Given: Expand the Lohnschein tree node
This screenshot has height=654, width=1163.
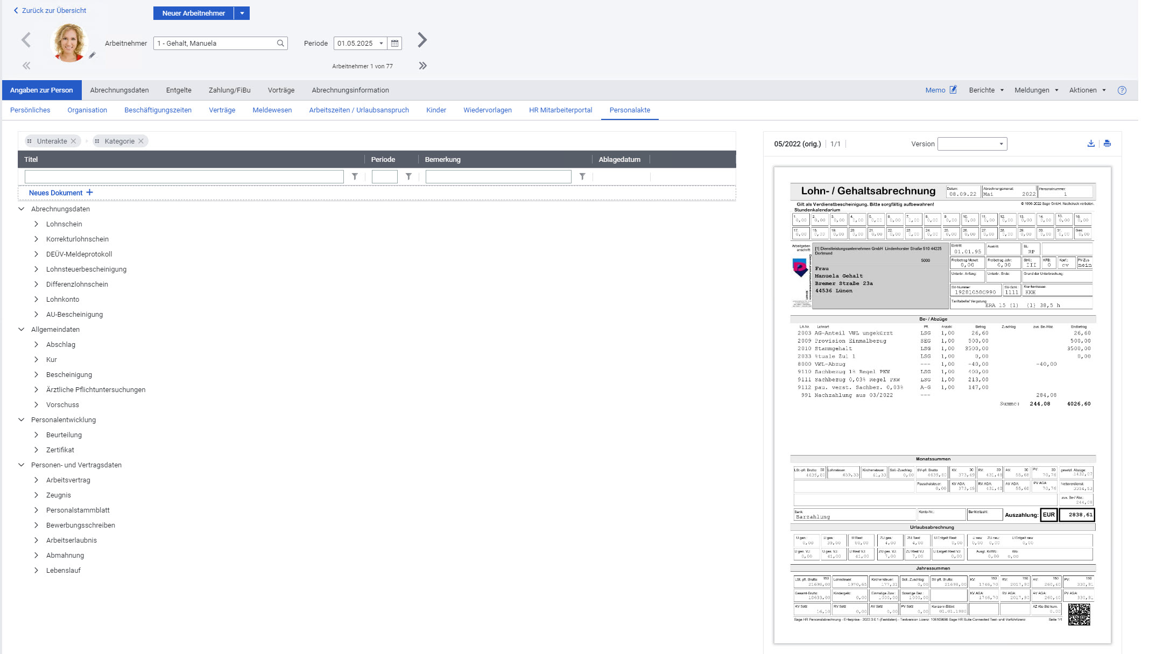Looking at the screenshot, I should pos(36,224).
